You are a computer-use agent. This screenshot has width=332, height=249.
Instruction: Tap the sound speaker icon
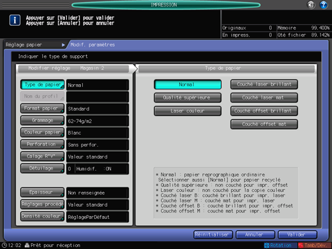(x=311, y=4)
